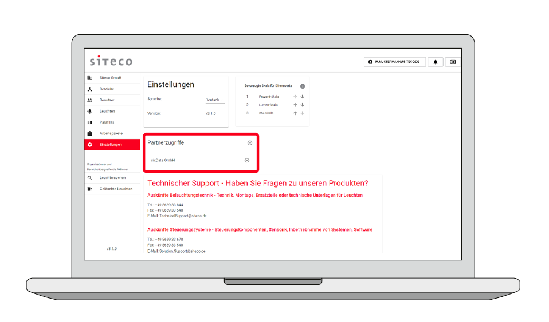Open the mmustermann@siteco.de account menu
The height and width of the screenshot is (322, 549).
pos(394,62)
